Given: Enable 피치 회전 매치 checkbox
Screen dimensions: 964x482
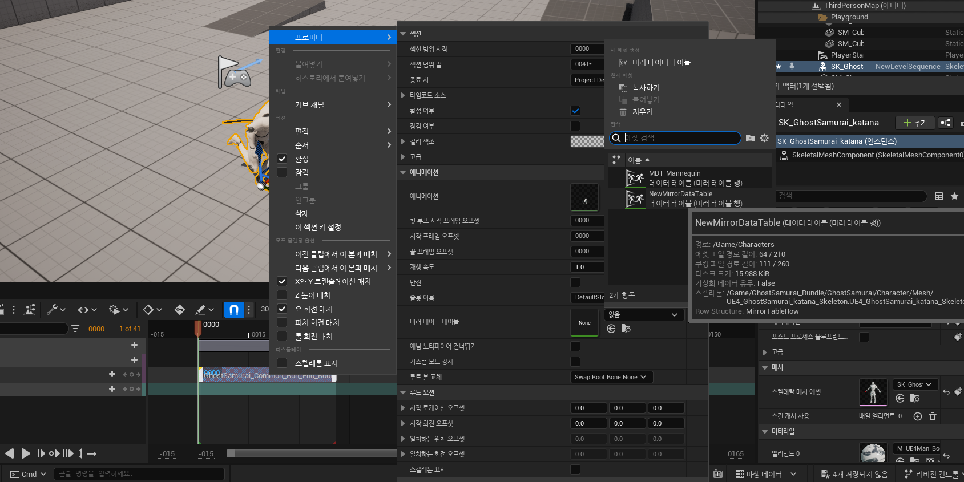Looking at the screenshot, I should [282, 323].
